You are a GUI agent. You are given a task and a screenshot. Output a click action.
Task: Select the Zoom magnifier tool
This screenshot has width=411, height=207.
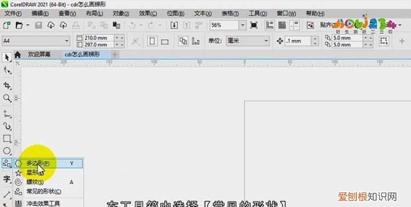tap(7, 98)
